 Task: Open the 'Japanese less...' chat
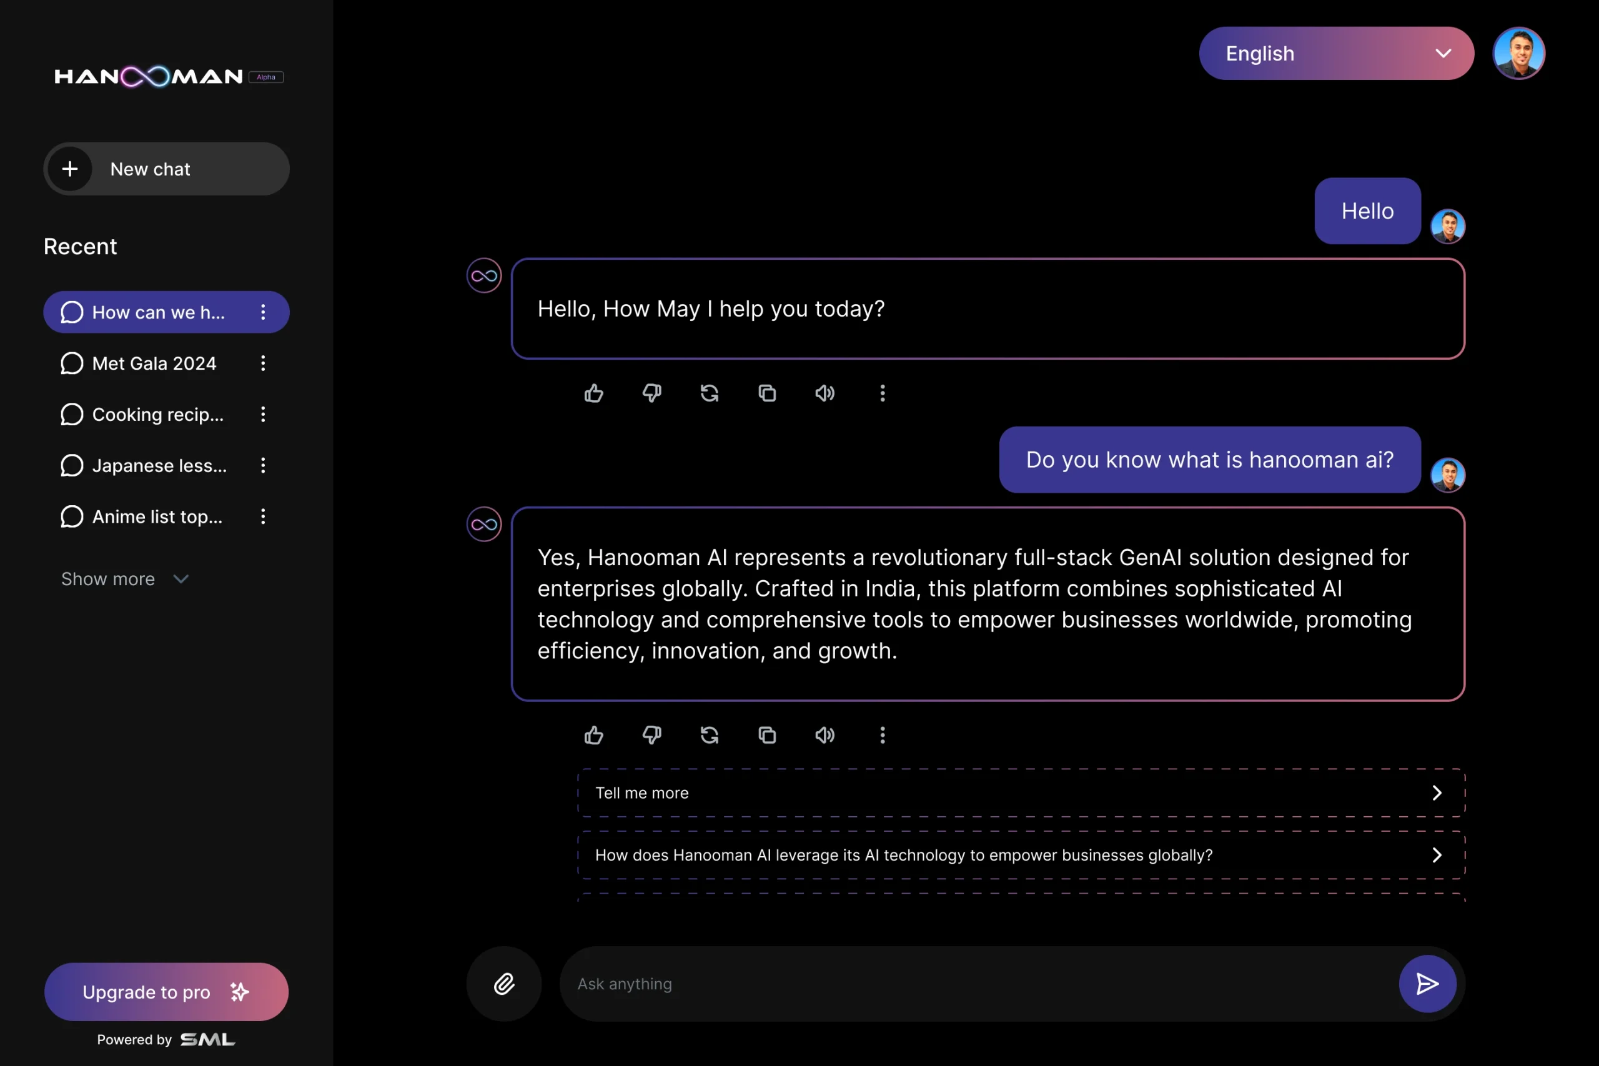[167, 465]
